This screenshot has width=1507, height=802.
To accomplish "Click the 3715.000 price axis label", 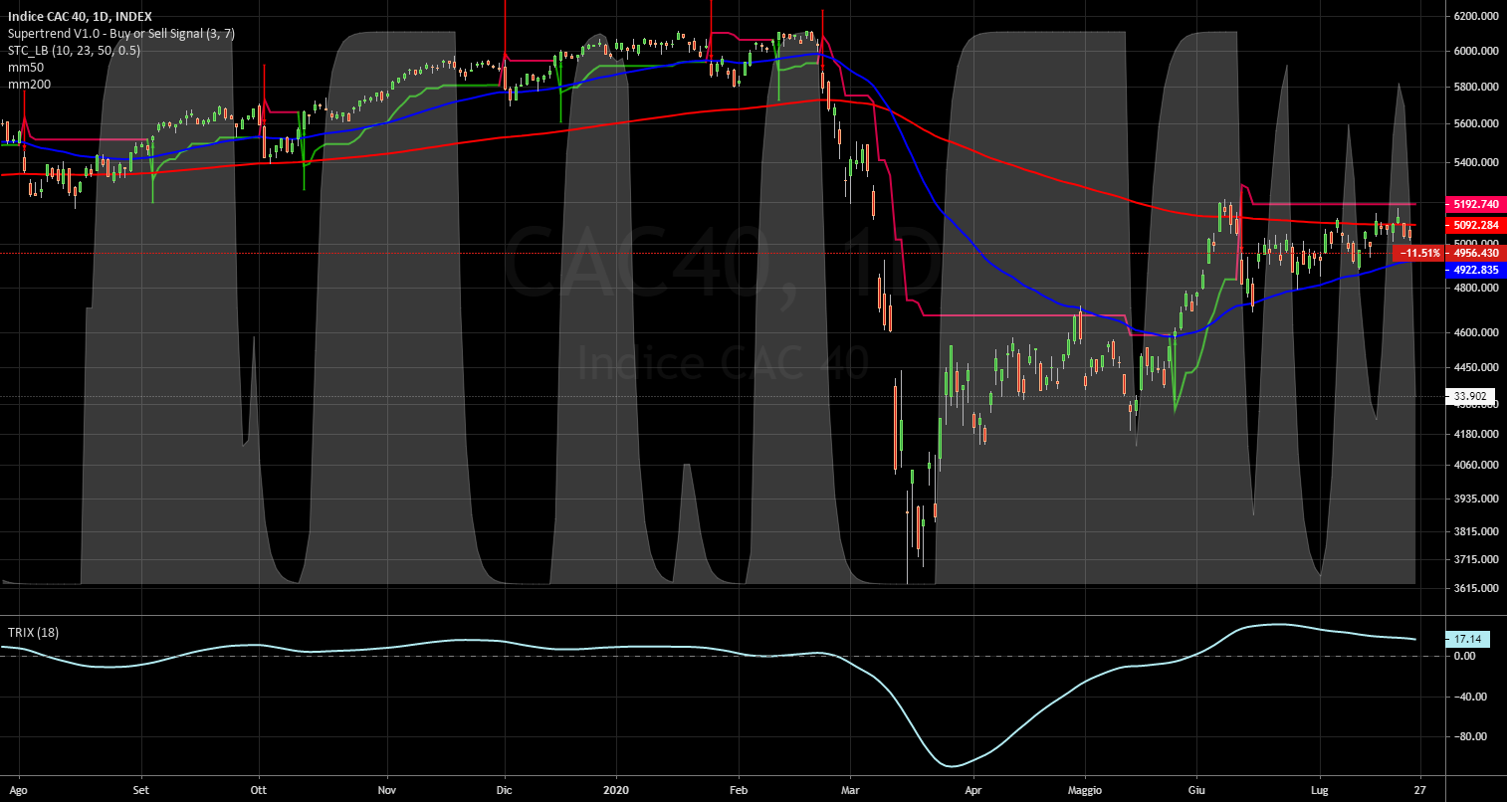I will (1476, 559).
